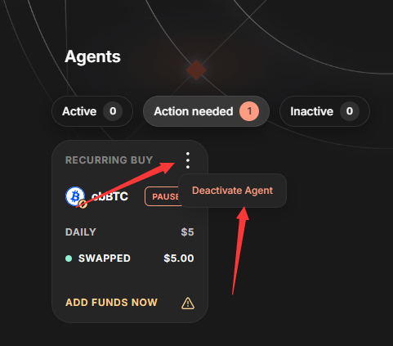Click the cbBTC Bitcoin coin icon

pos(75,196)
